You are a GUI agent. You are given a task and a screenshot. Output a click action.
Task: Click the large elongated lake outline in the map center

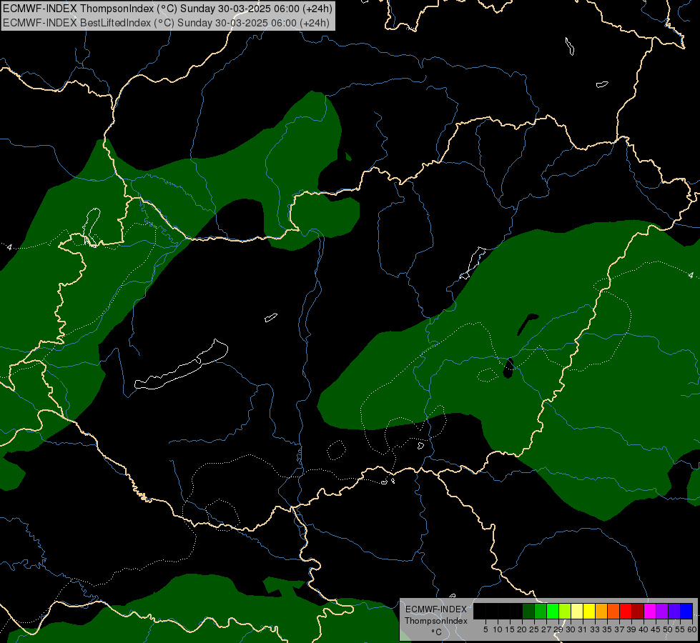[181, 364]
